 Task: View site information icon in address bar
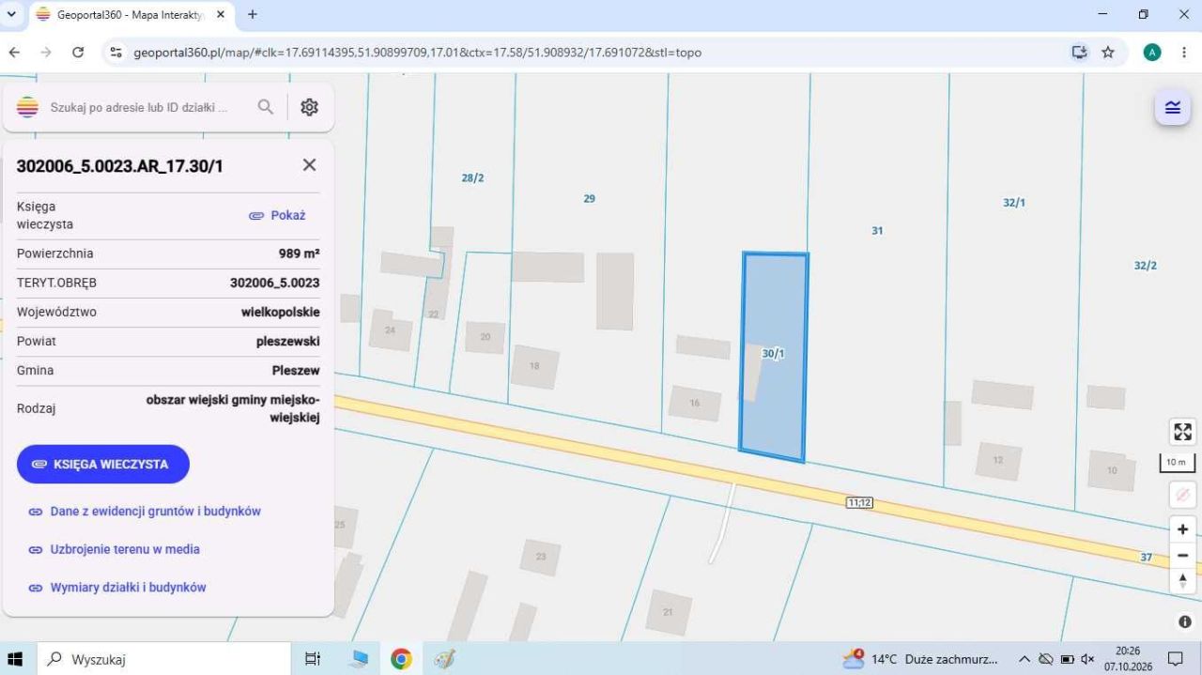coord(116,53)
